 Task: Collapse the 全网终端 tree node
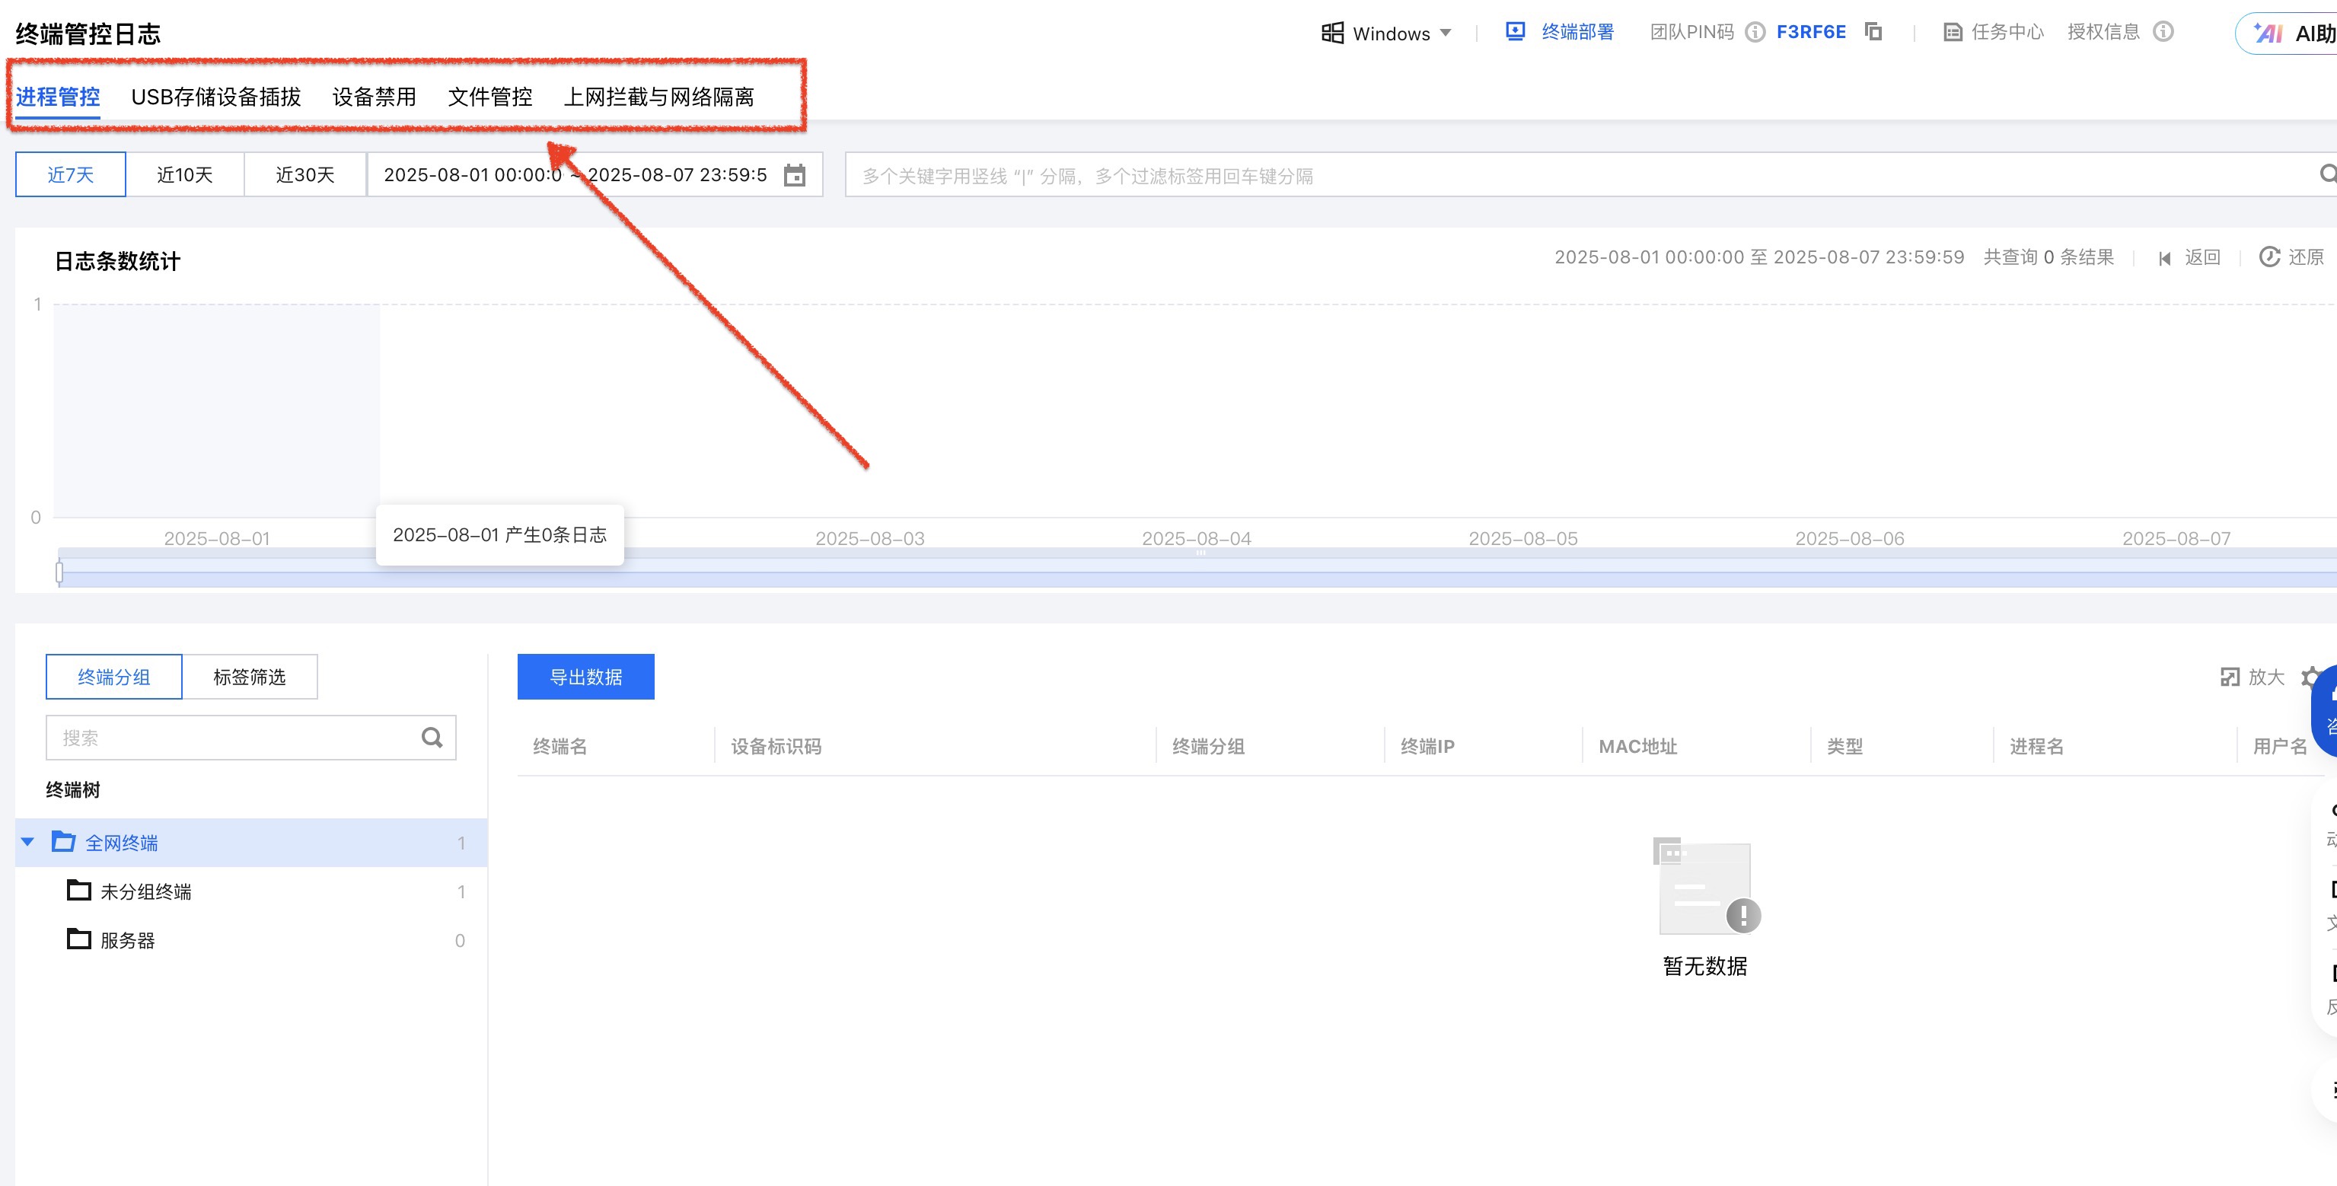pyautogui.click(x=28, y=842)
